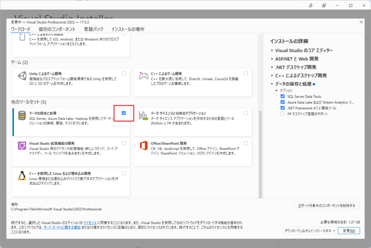Click the data science flask icon
Image resolution: width=371 pixels, height=248 pixels.
point(144,115)
